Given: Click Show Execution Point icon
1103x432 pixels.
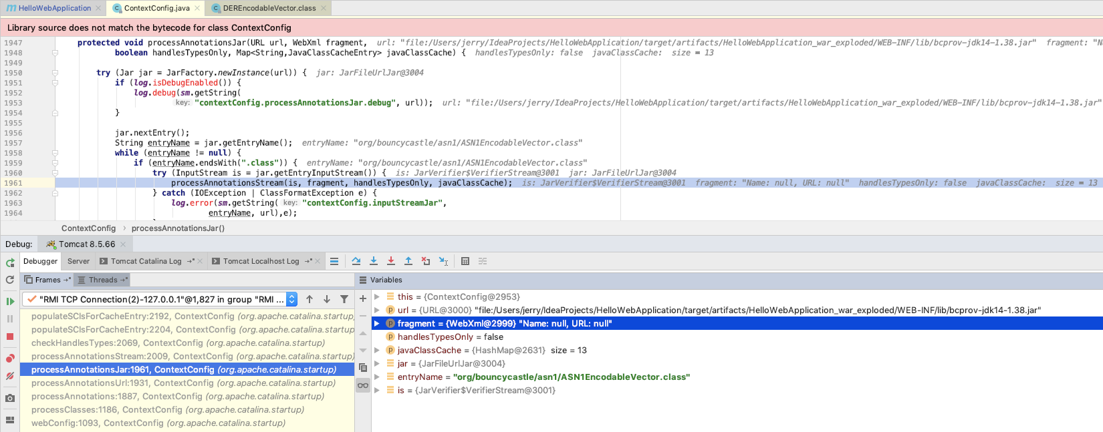Looking at the screenshot, I should click(x=334, y=261).
